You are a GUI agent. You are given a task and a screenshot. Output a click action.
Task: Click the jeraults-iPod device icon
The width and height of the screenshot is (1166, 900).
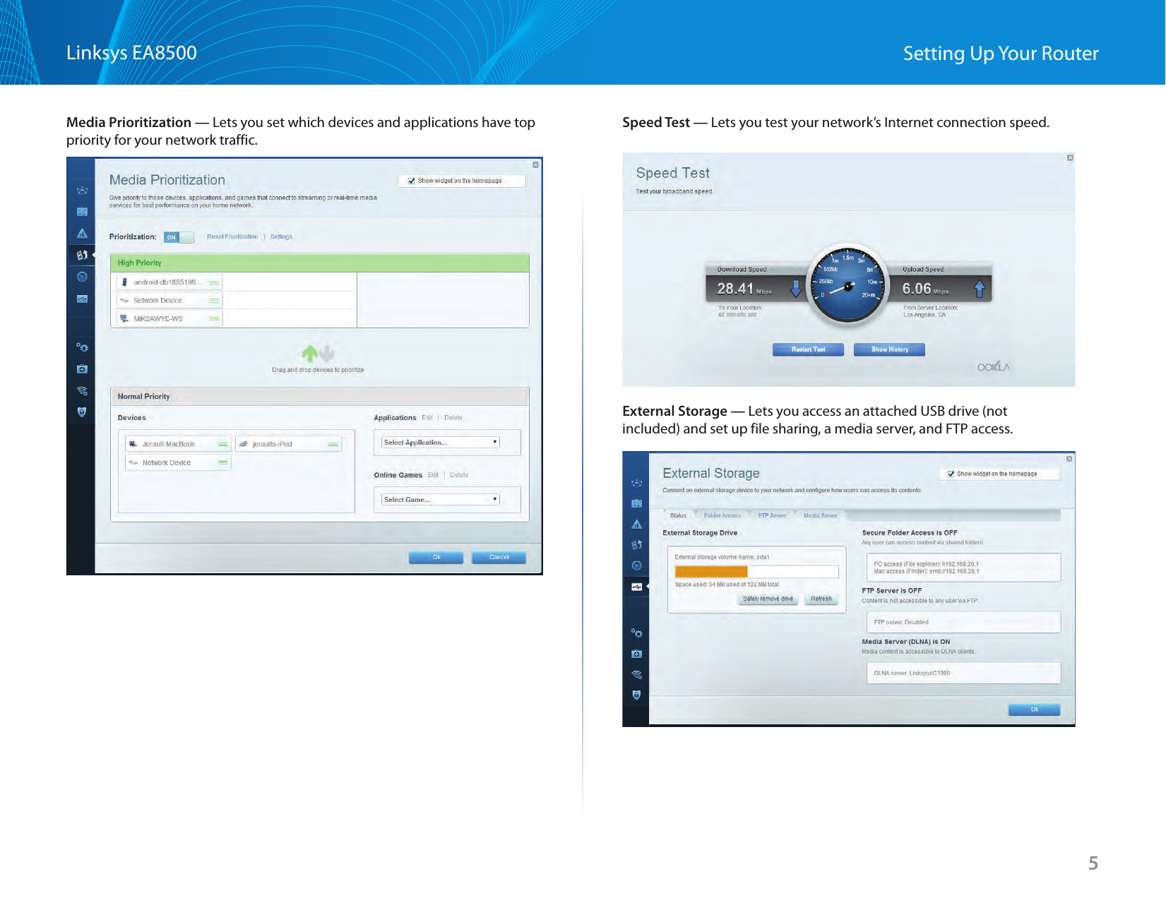244,444
